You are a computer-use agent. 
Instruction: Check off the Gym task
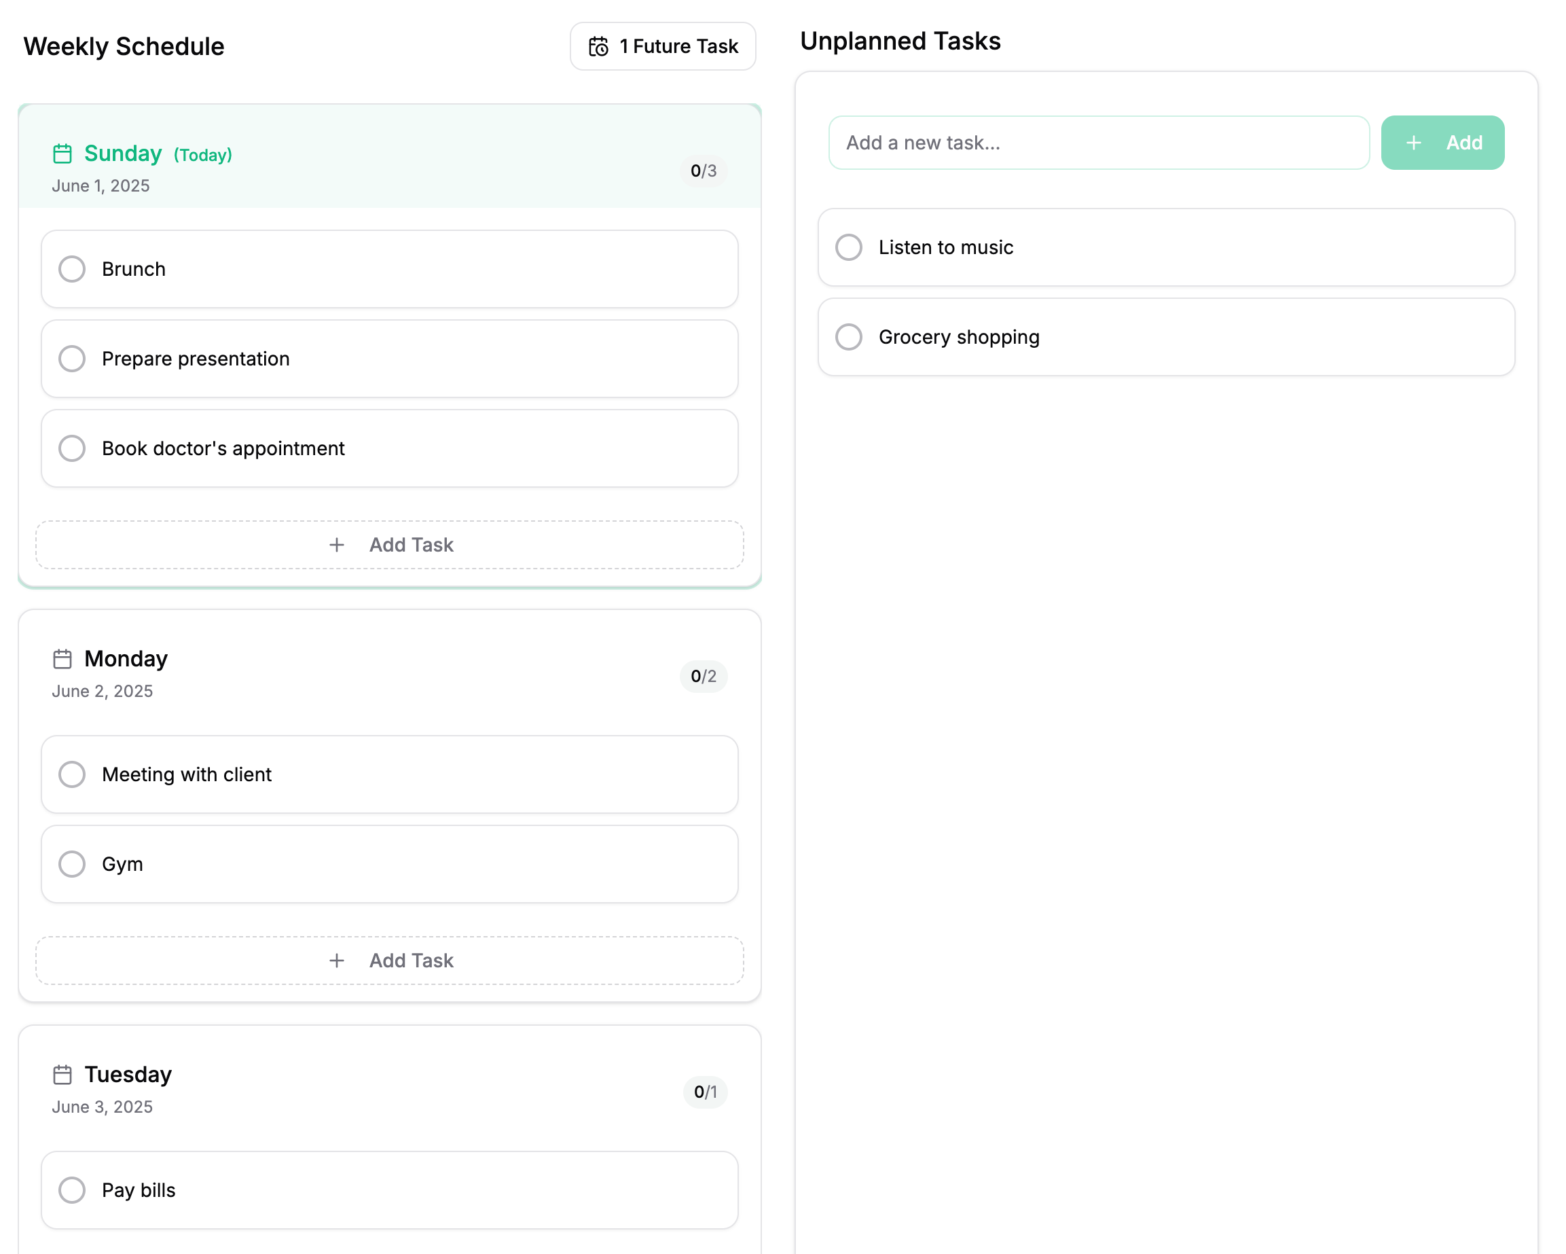72,864
